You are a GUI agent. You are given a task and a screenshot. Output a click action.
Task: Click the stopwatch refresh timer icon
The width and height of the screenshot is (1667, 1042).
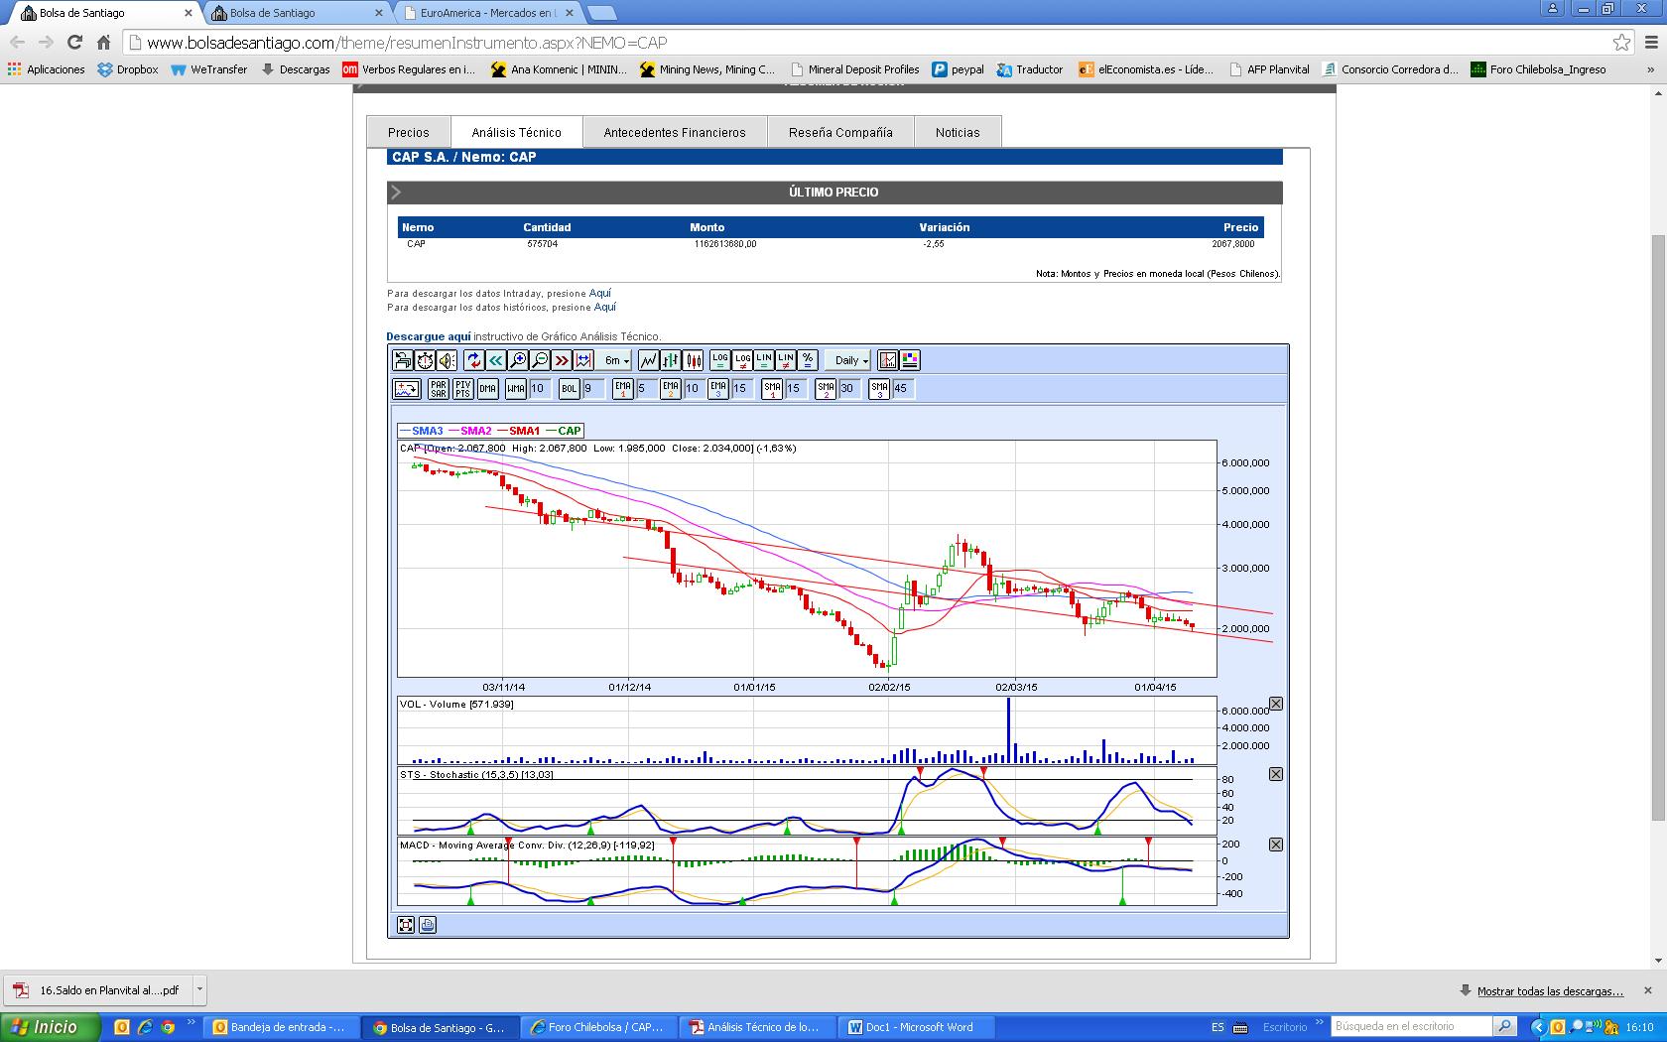coord(425,360)
